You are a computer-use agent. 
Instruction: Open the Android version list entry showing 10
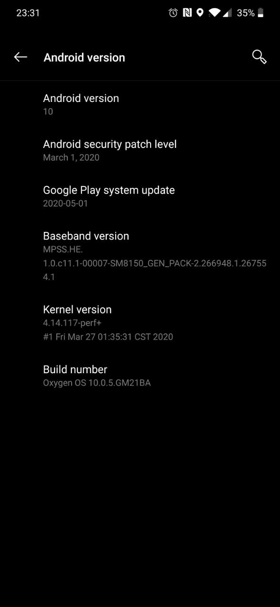[140, 104]
